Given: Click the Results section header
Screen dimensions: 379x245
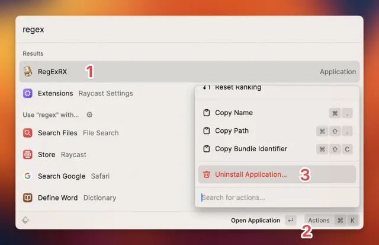Looking at the screenshot, I should [33, 53].
